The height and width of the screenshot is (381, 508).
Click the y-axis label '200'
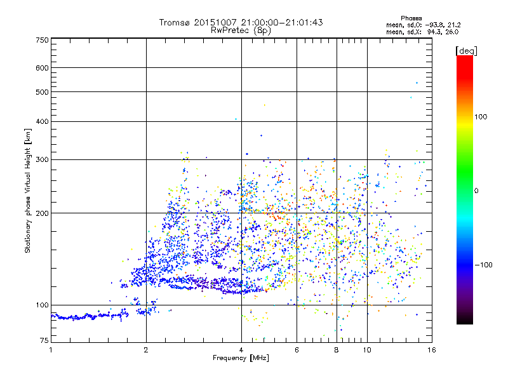(42, 213)
